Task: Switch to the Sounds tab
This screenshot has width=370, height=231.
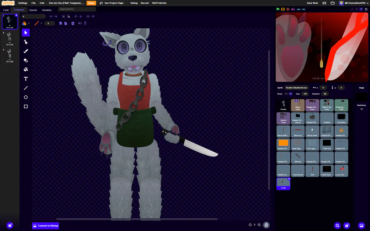Action: click(x=33, y=10)
